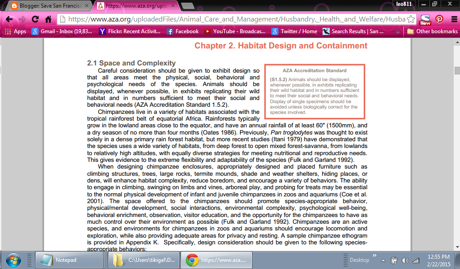Image resolution: width=460 pixels, height=269 pixels.
Task: Open the clock showing 12:55 PM
Action: point(438,260)
